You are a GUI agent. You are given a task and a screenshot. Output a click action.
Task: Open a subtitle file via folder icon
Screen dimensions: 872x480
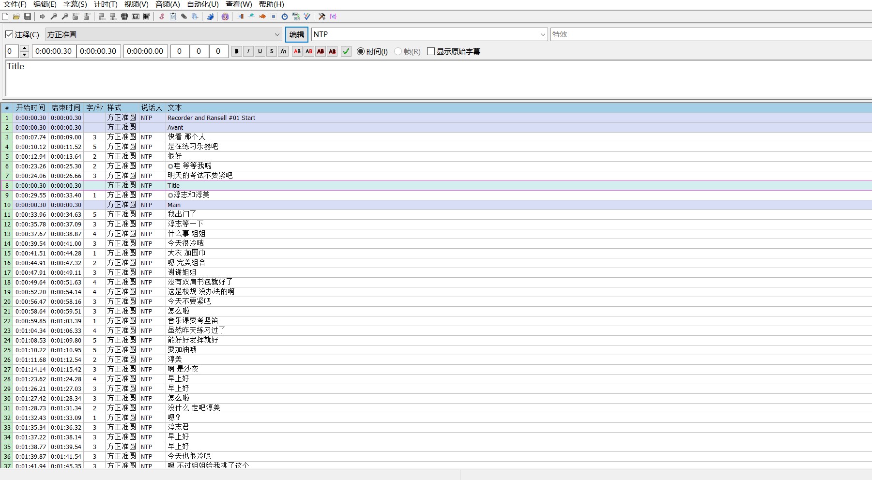pyautogui.click(x=16, y=16)
